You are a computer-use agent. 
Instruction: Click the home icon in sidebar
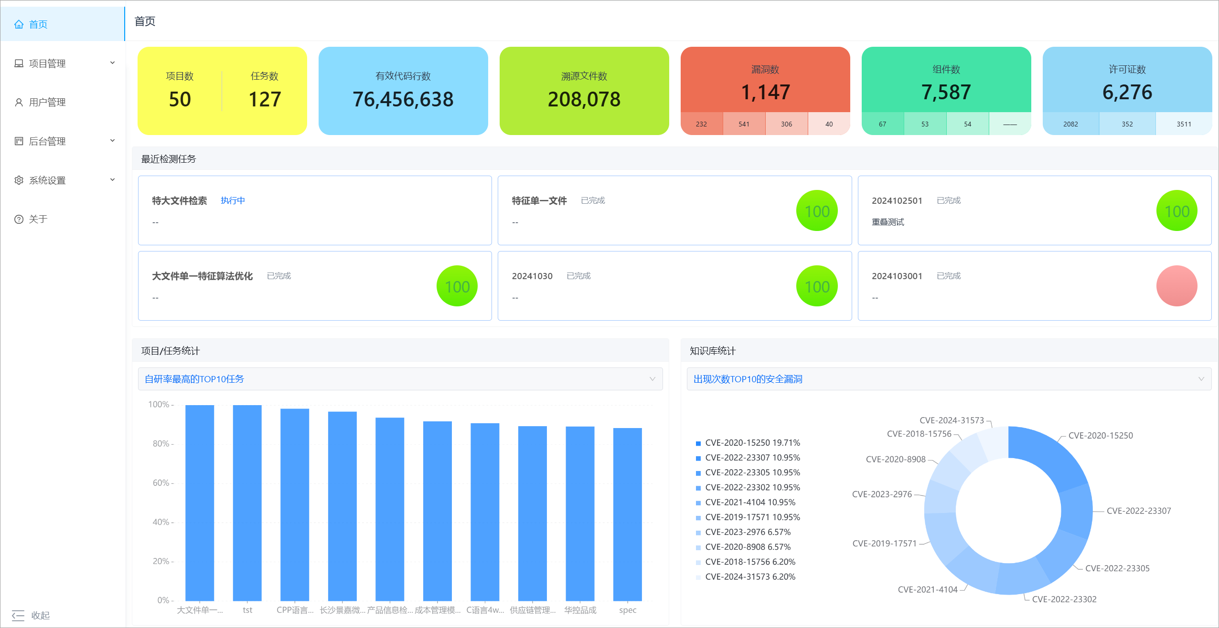tap(19, 24)
